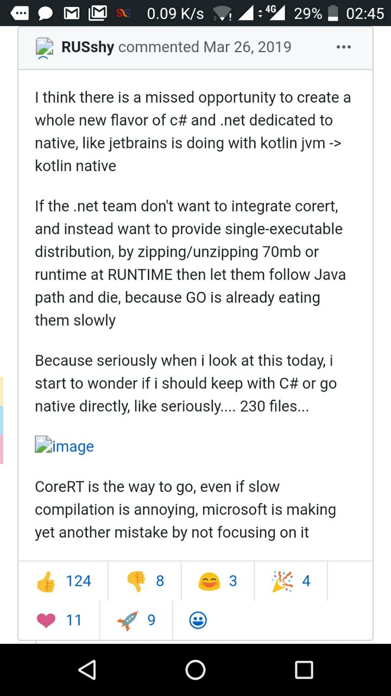Toggle the hooray party popper reaction
Image resolution: width=391 pixels, height=696 pixels.
[x=291, y=581]
